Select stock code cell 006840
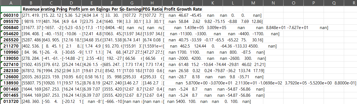The width and height of the screenshot is (357, 104). (x=11, y=27)
